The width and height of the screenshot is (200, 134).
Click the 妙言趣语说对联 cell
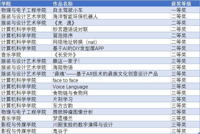pyautogui.click(x=111, y=29)
